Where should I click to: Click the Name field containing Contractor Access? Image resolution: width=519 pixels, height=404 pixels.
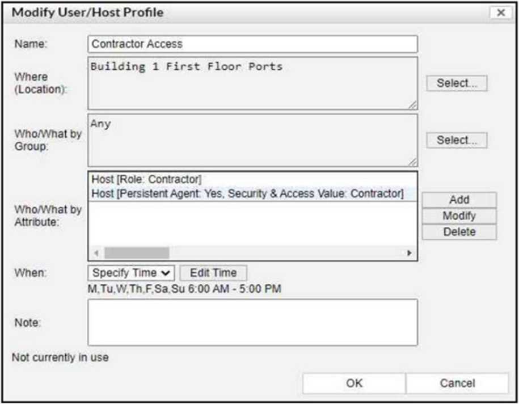pyautogui.click(x=252, y=44)
